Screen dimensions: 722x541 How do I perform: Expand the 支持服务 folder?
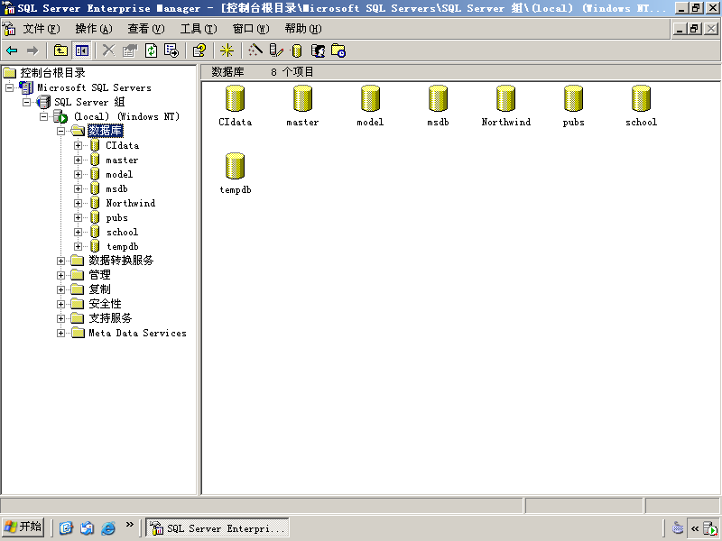tap(60, 318)
